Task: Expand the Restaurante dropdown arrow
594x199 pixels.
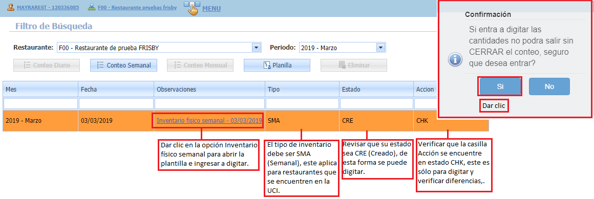Action: pos(257,48)
